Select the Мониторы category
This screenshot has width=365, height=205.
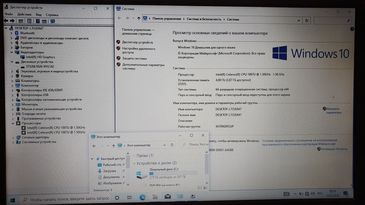30,105
